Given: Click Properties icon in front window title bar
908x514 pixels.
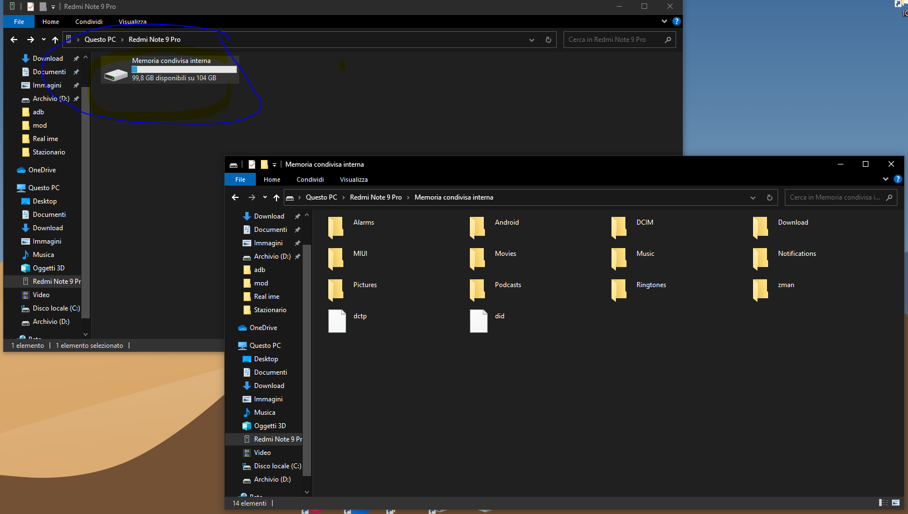Looking at the screenshot, I should (x=252, y=164).
